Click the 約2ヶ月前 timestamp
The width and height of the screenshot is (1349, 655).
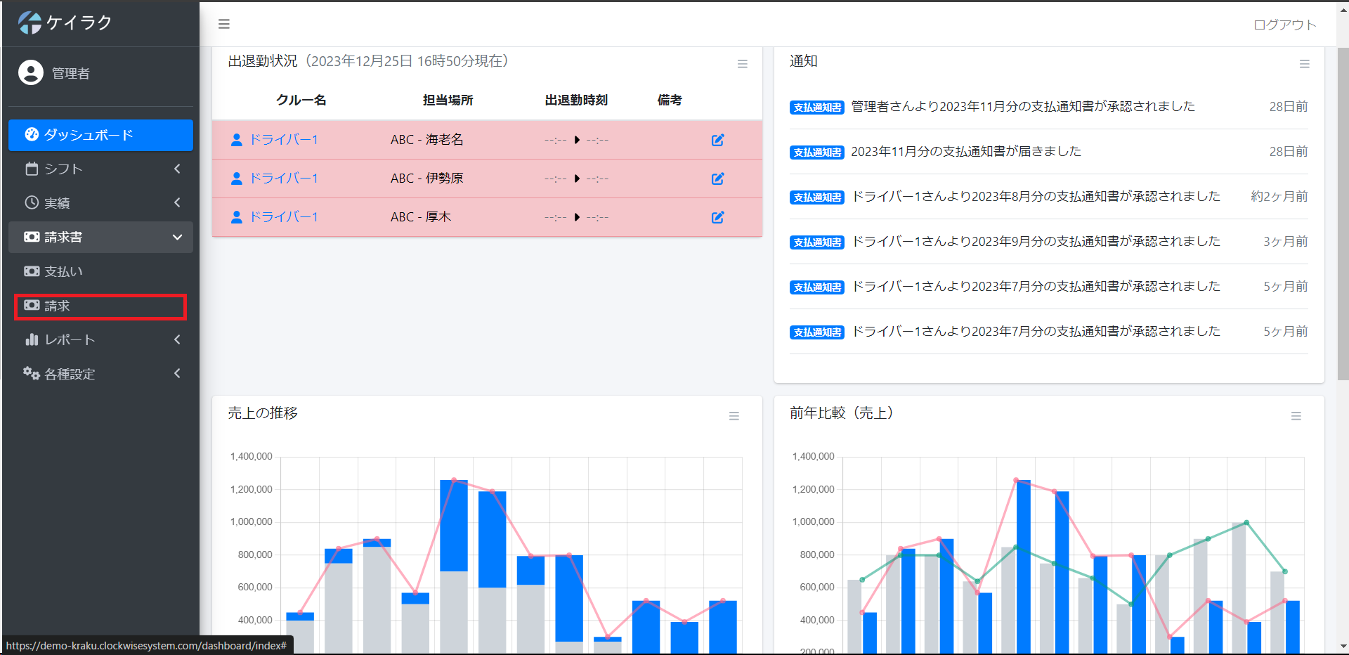tap(1279, 196)
